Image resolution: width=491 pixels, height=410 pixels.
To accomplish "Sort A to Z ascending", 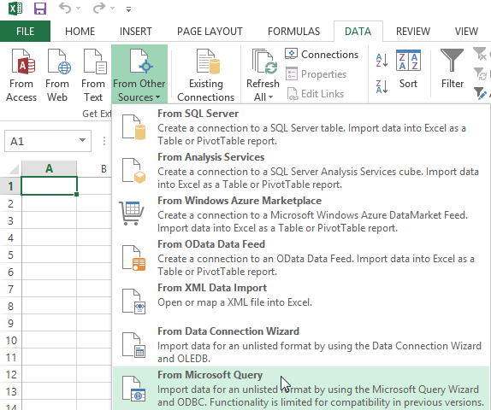I will (x=382, y=61).
